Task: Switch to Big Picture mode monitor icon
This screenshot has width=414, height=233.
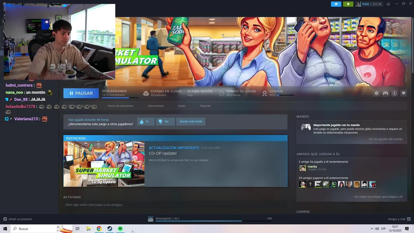Action: pos(388,4)
